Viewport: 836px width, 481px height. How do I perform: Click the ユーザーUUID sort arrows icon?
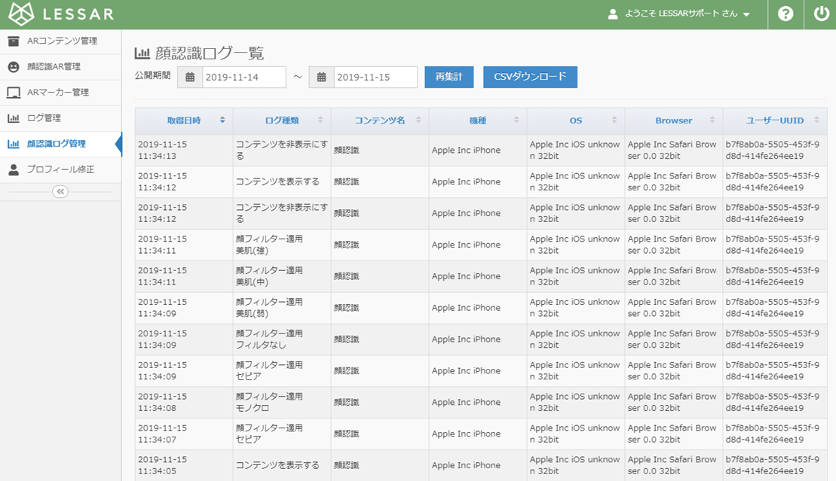tap(817, 120)
